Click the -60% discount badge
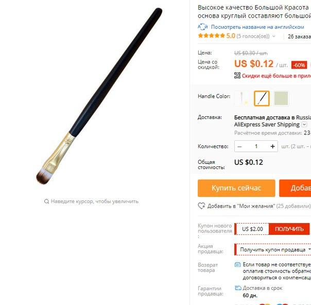Viewport: 311px width, 305px height. click(299, 65)
